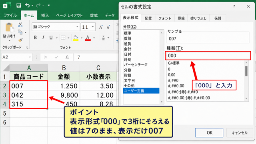Image resolution: width=256 pixels, height=144 pixels.
Task: Decrease font size with smaller A icon
Action: 108,27
